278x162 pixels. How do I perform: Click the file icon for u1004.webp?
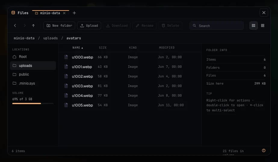[66, 95]
